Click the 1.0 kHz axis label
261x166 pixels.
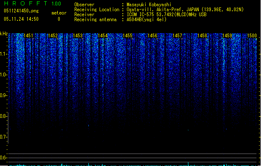3,75
